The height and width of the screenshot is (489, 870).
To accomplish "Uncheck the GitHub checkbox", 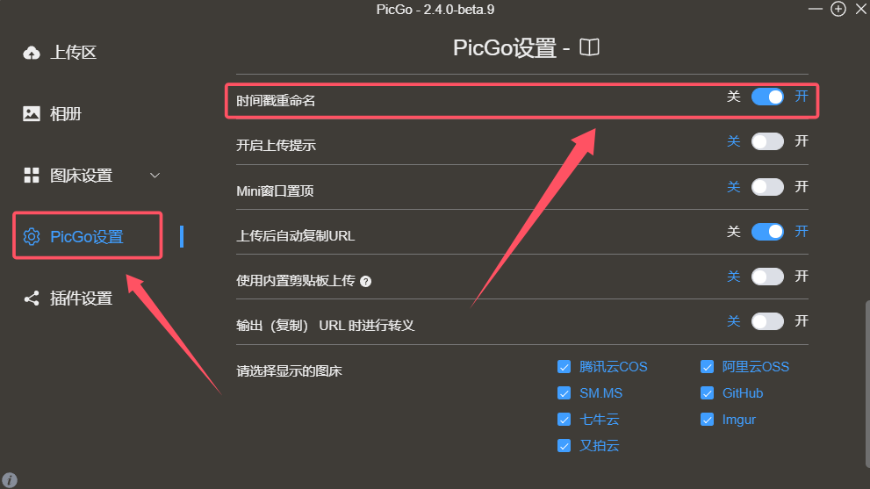I will point(707,393).
